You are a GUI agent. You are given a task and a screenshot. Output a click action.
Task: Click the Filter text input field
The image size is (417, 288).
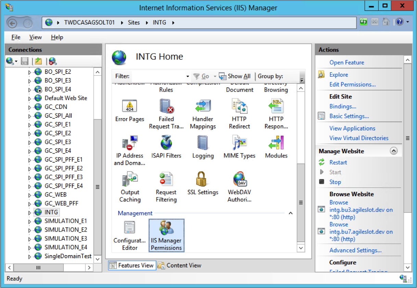click(158, 76)
